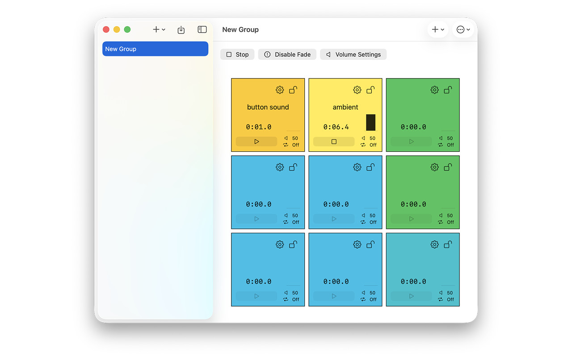Image resolution: width=572 pixels, height=357 pixels.
Task: Click speaker icon on the bottom-right teal pad
Action: [441, 293]
